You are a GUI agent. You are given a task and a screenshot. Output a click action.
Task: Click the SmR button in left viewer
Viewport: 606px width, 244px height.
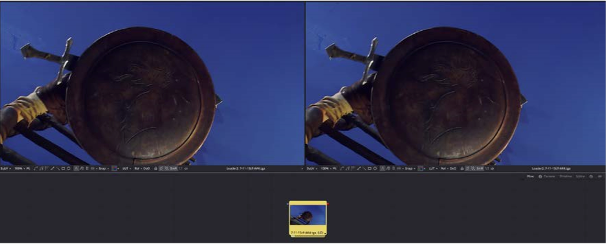[x=174, y=169]
